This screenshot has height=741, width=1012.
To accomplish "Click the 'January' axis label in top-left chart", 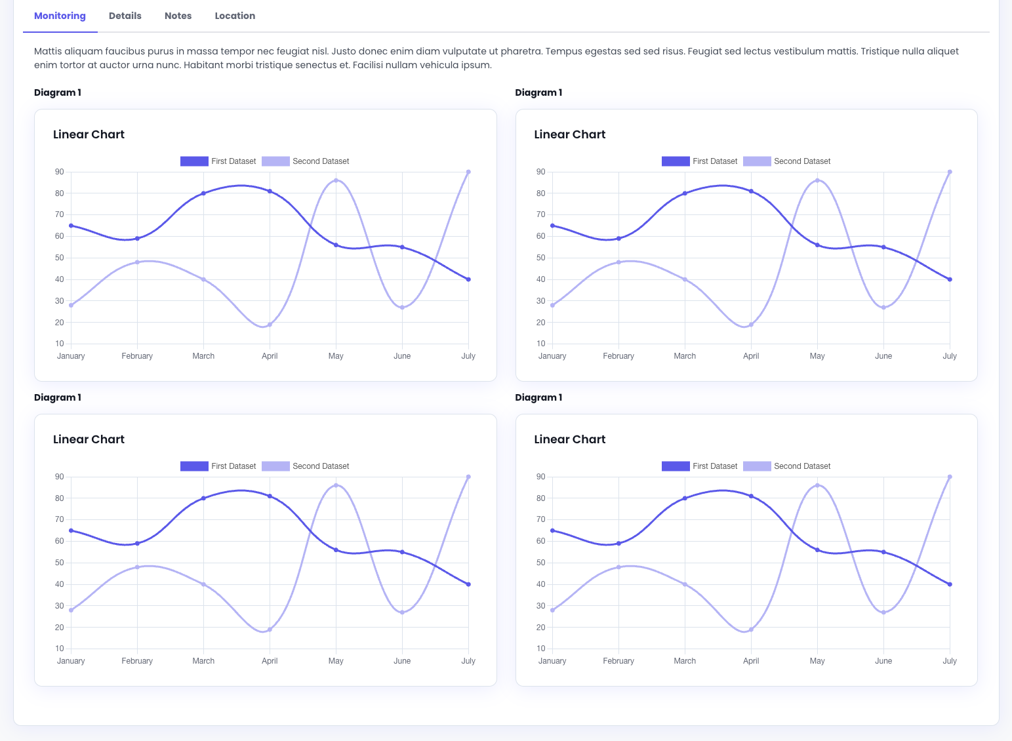I will 71,356.
